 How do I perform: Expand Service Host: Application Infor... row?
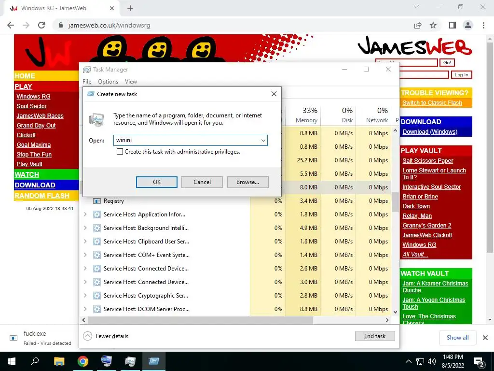pyautogui.click(x=85, y=214)
